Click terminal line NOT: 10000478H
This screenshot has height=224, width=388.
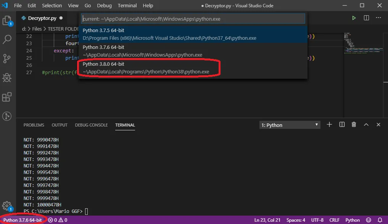42,205
